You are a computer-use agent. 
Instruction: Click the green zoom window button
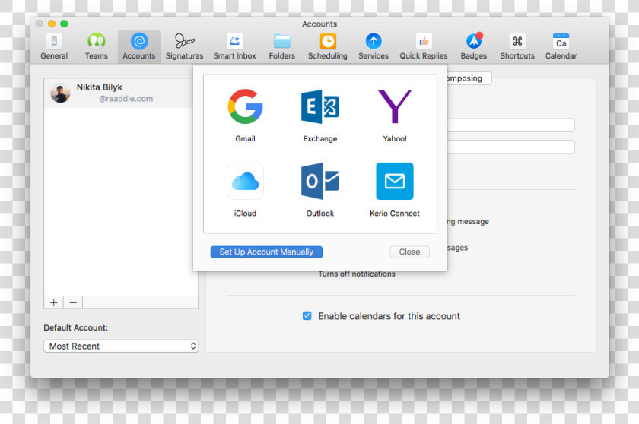click(x=64, y=24)
